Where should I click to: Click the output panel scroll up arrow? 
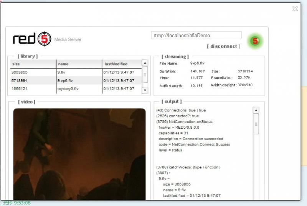click(256, 110)
